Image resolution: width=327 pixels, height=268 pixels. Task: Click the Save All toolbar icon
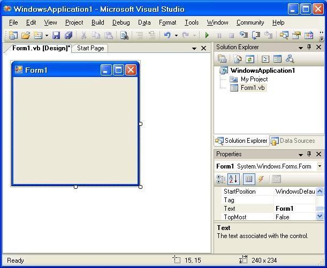coord(69,35)
